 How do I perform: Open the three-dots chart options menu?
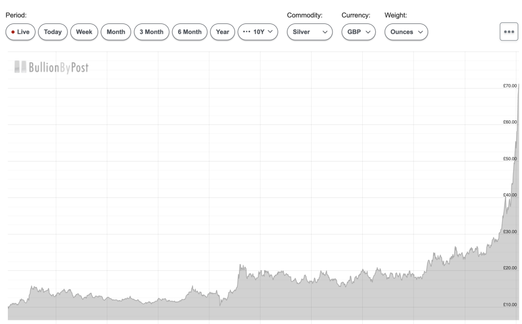click(x=508, y=31)
